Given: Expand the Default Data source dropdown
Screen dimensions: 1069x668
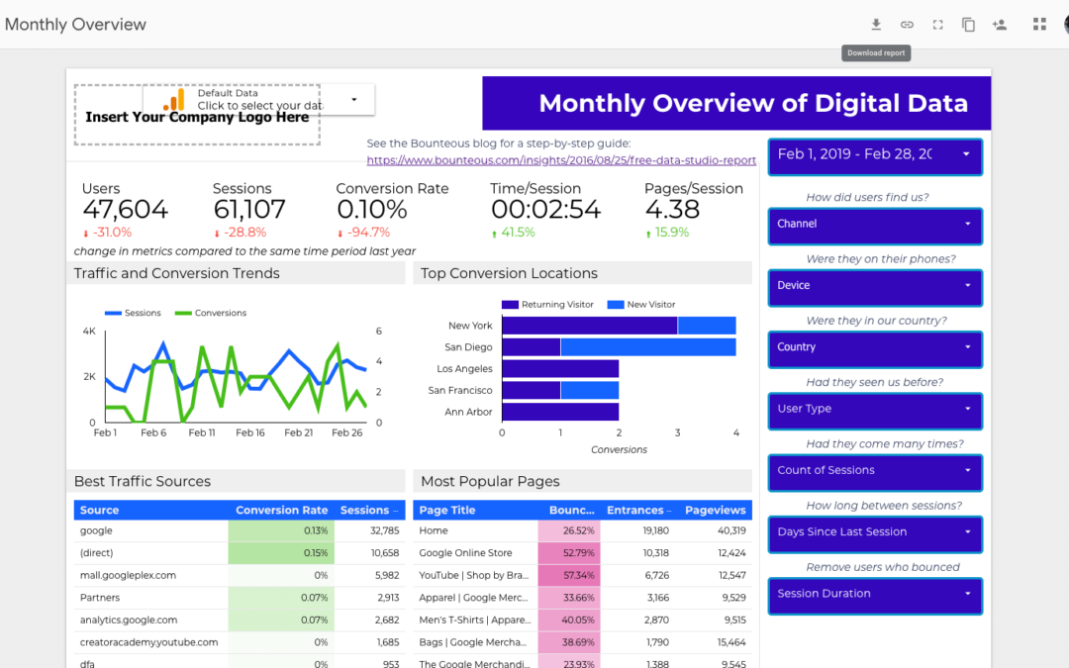Looking at the screenshot, I should pyautogui.click(x=354, y=100).
